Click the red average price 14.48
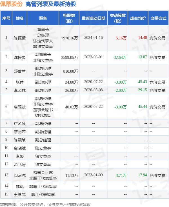 (143, 38)
